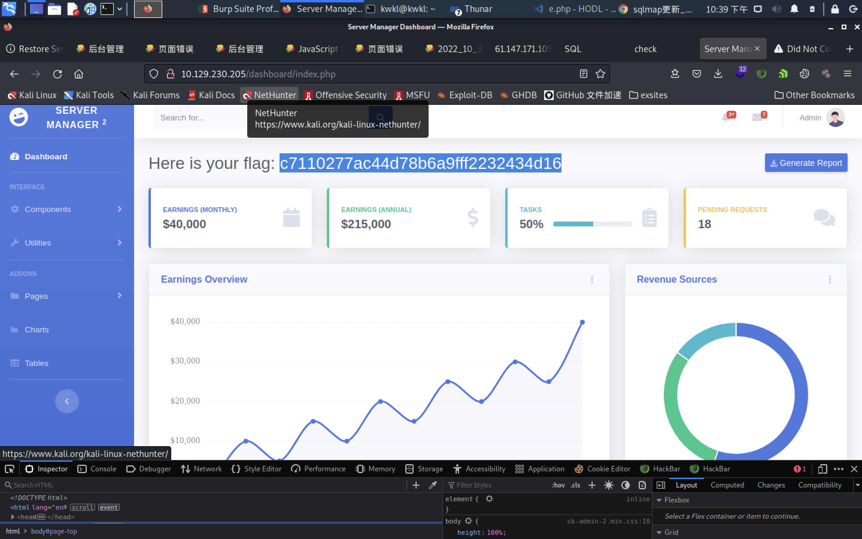The image size is (862, 539).
Task: Bookmark this page with star icon
Action: tap(600, 74)
